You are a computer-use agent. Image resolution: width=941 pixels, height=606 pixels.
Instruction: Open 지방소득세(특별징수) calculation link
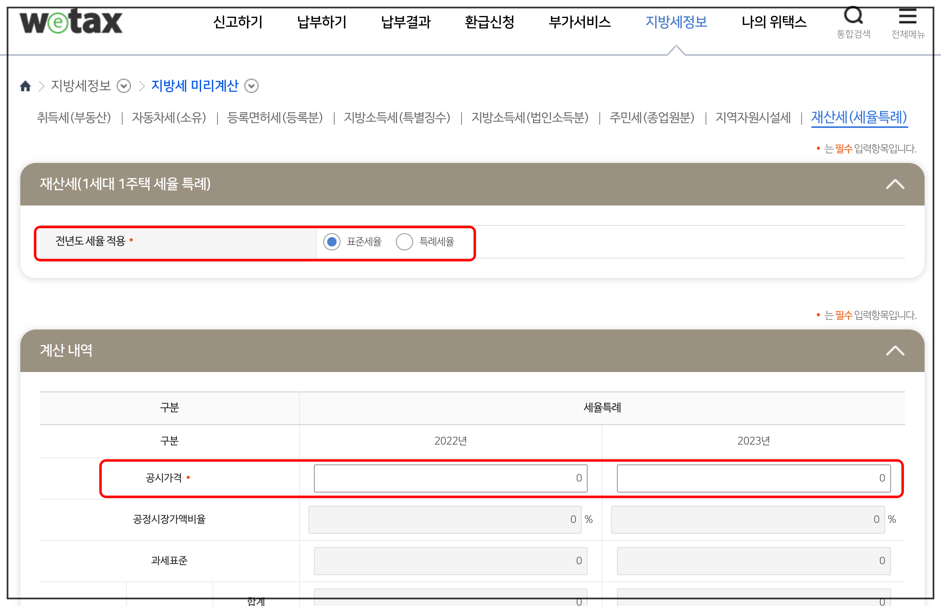point(397,117)
